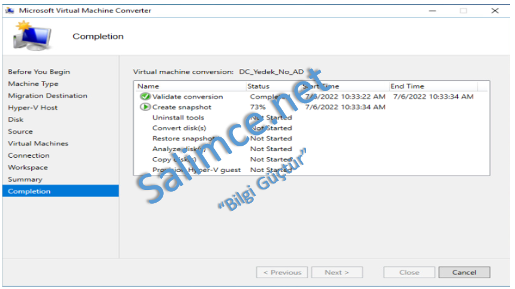Click the Name column header
This screenshot has height=289, width=515.
point(148,86)
